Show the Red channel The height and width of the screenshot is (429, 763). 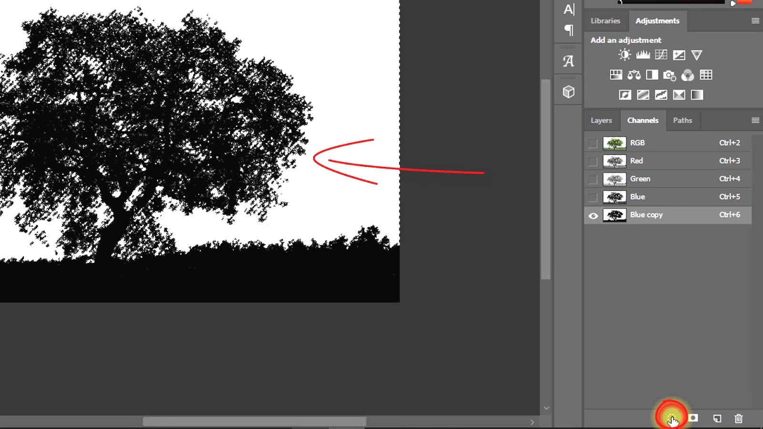tap(593, 161)
